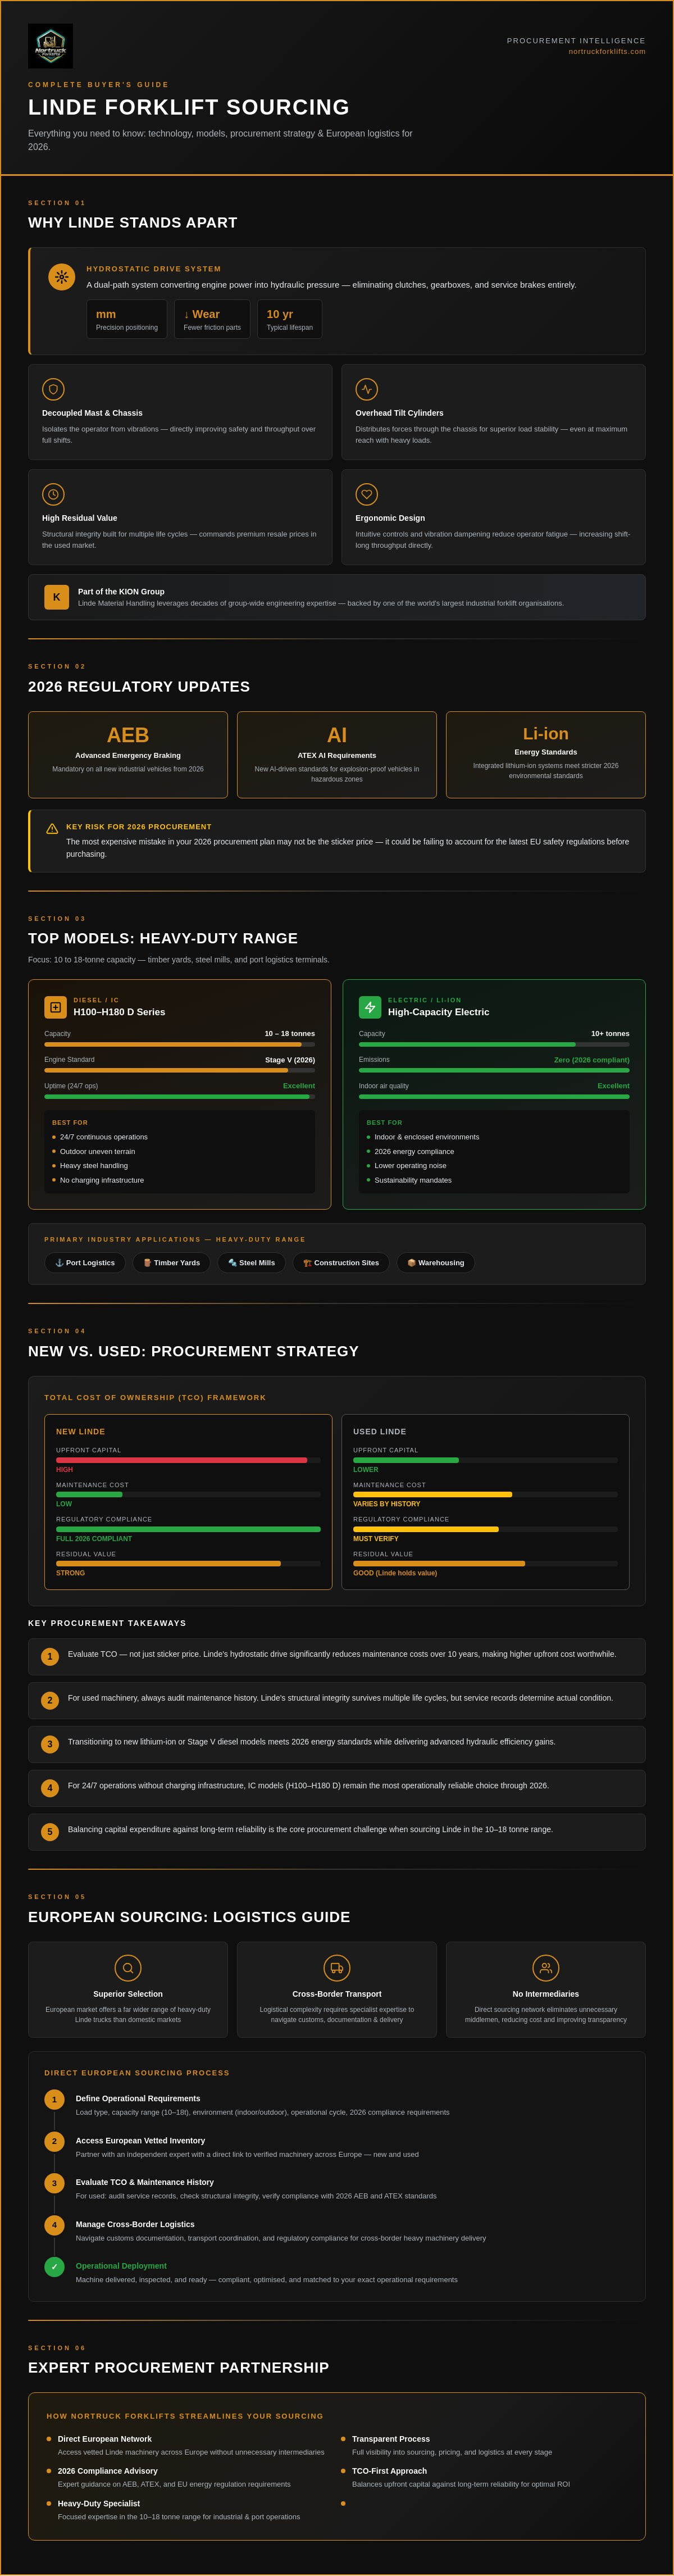
Task: Click the heart icon for Ergonomic Design
Action: click(x=367, y=494)
